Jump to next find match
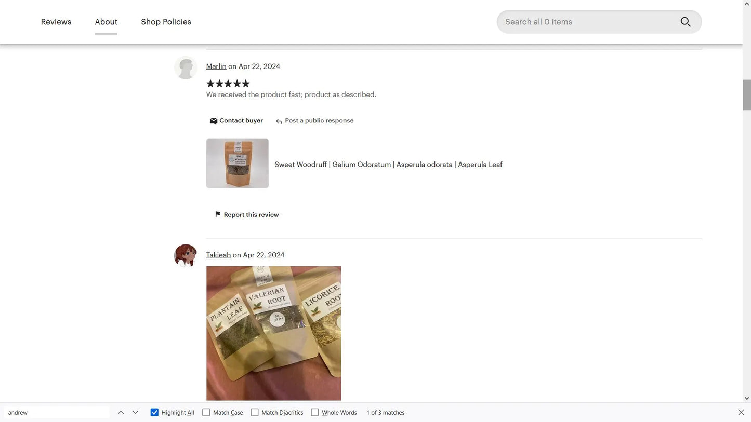This screenshot has width=751, height=422. click(135, 412)
